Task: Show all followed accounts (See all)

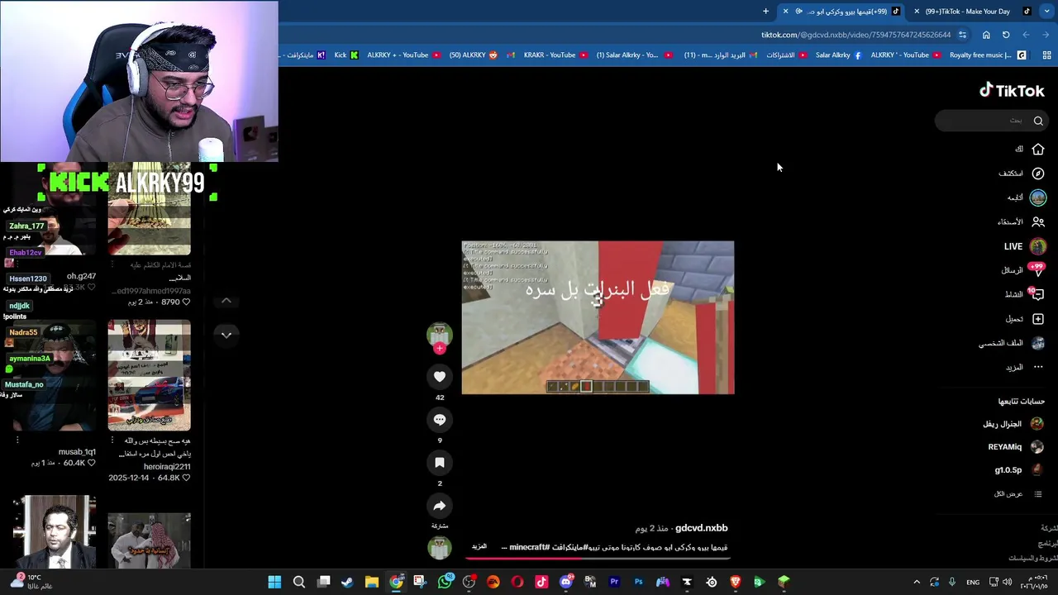Action: (1017, 493)
